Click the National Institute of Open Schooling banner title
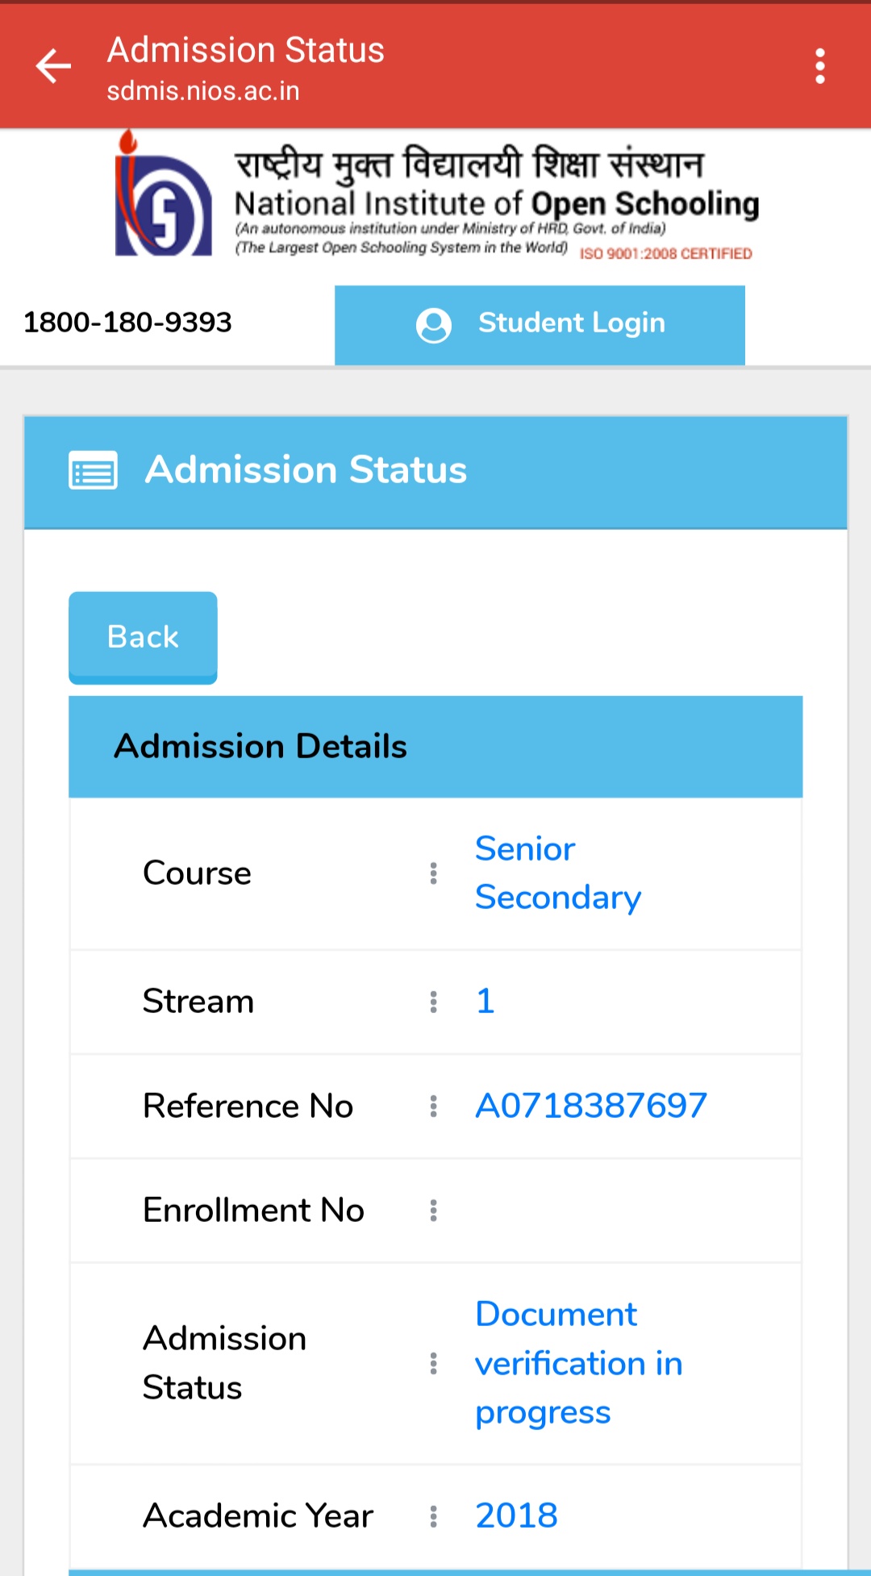Image resolution: width=871 pixels, height=1576 pixels. tap(497, 203)
